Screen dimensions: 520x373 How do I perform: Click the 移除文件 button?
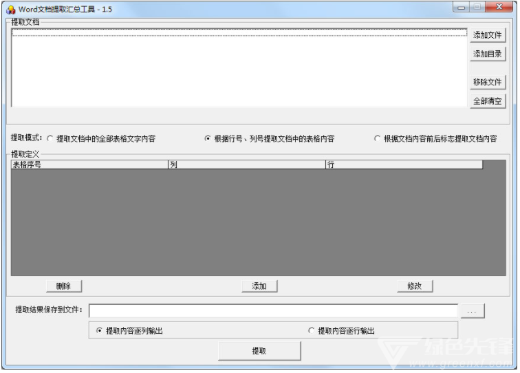[488, 82]
